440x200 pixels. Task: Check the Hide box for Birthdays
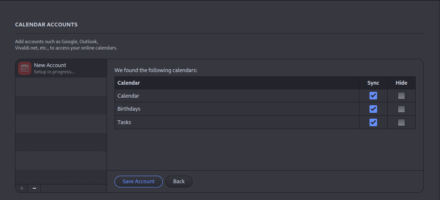[x=401, y=109]
